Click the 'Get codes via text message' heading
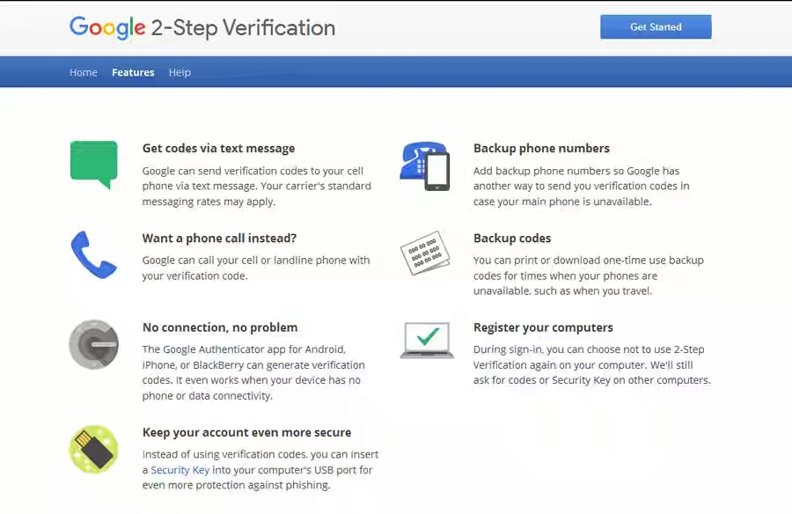 point(219,148)
